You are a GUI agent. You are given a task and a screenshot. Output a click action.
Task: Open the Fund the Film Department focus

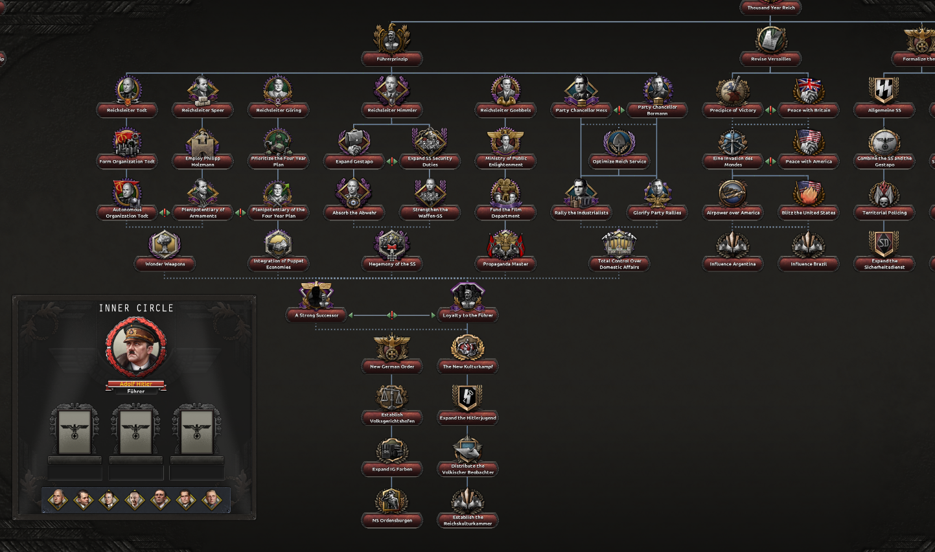coord(505,199)
